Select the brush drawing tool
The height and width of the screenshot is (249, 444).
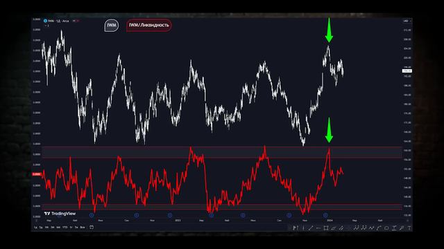[402, 228]
